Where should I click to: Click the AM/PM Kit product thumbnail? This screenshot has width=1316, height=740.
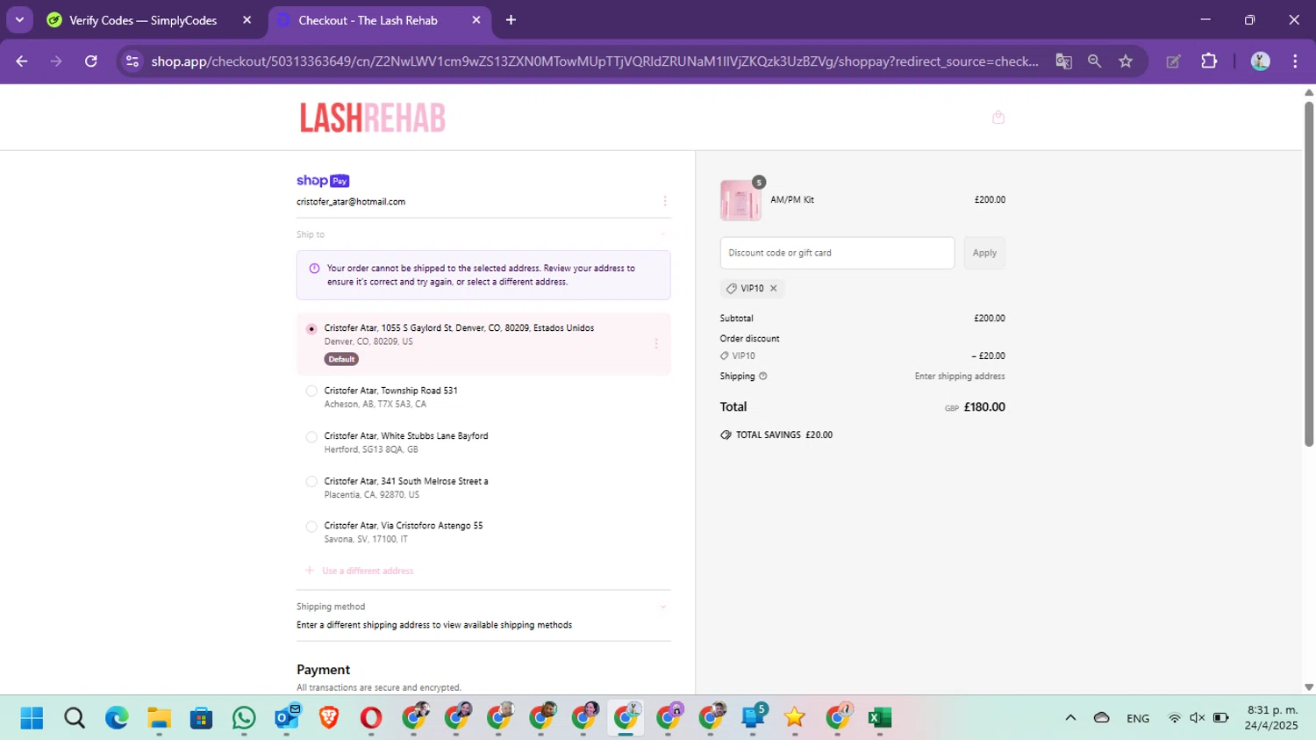[740, 200]
